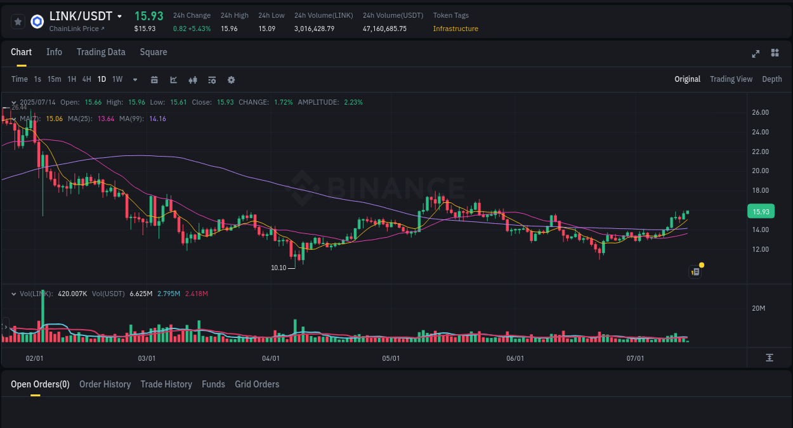Open chart settings via the gear icon
This screenshot has width=793, height=428.
tap(231, 80)
